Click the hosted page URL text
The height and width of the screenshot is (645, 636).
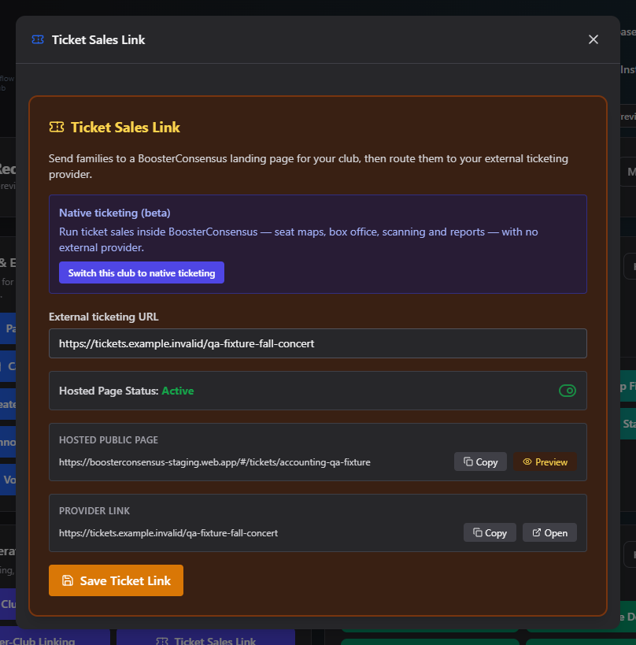tap(215, 462)
